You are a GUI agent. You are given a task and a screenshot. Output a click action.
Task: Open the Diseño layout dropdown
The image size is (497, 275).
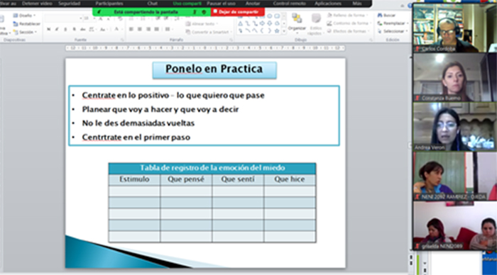[24, 15]
